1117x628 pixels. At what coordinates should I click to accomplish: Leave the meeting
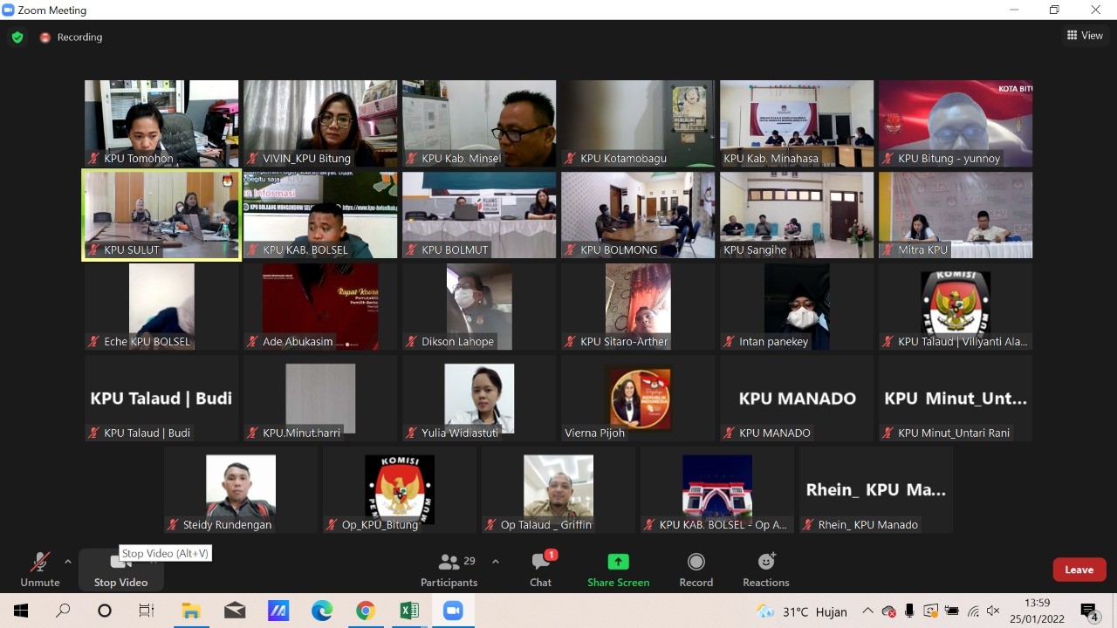pos(1079,570)
